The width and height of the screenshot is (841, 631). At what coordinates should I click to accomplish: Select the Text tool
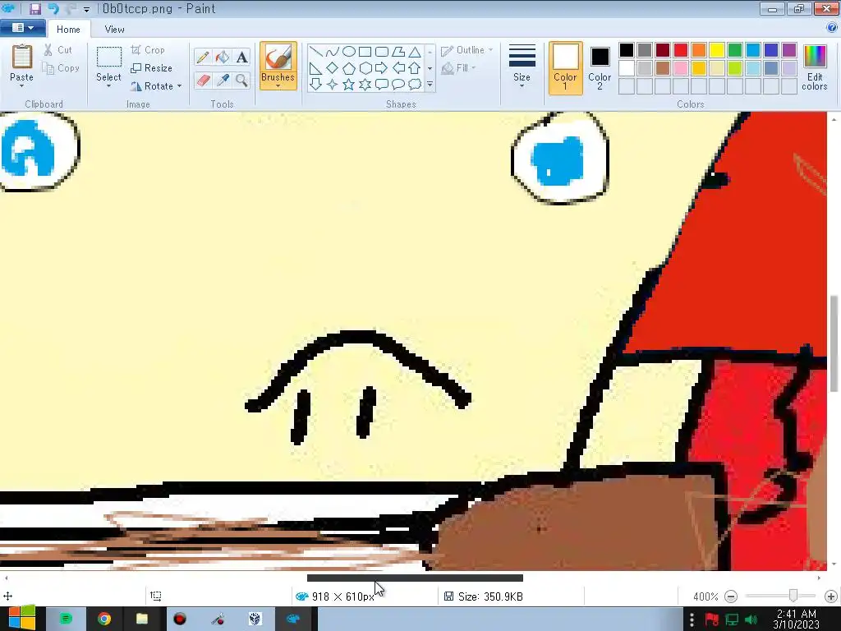(x=242, y=57)
